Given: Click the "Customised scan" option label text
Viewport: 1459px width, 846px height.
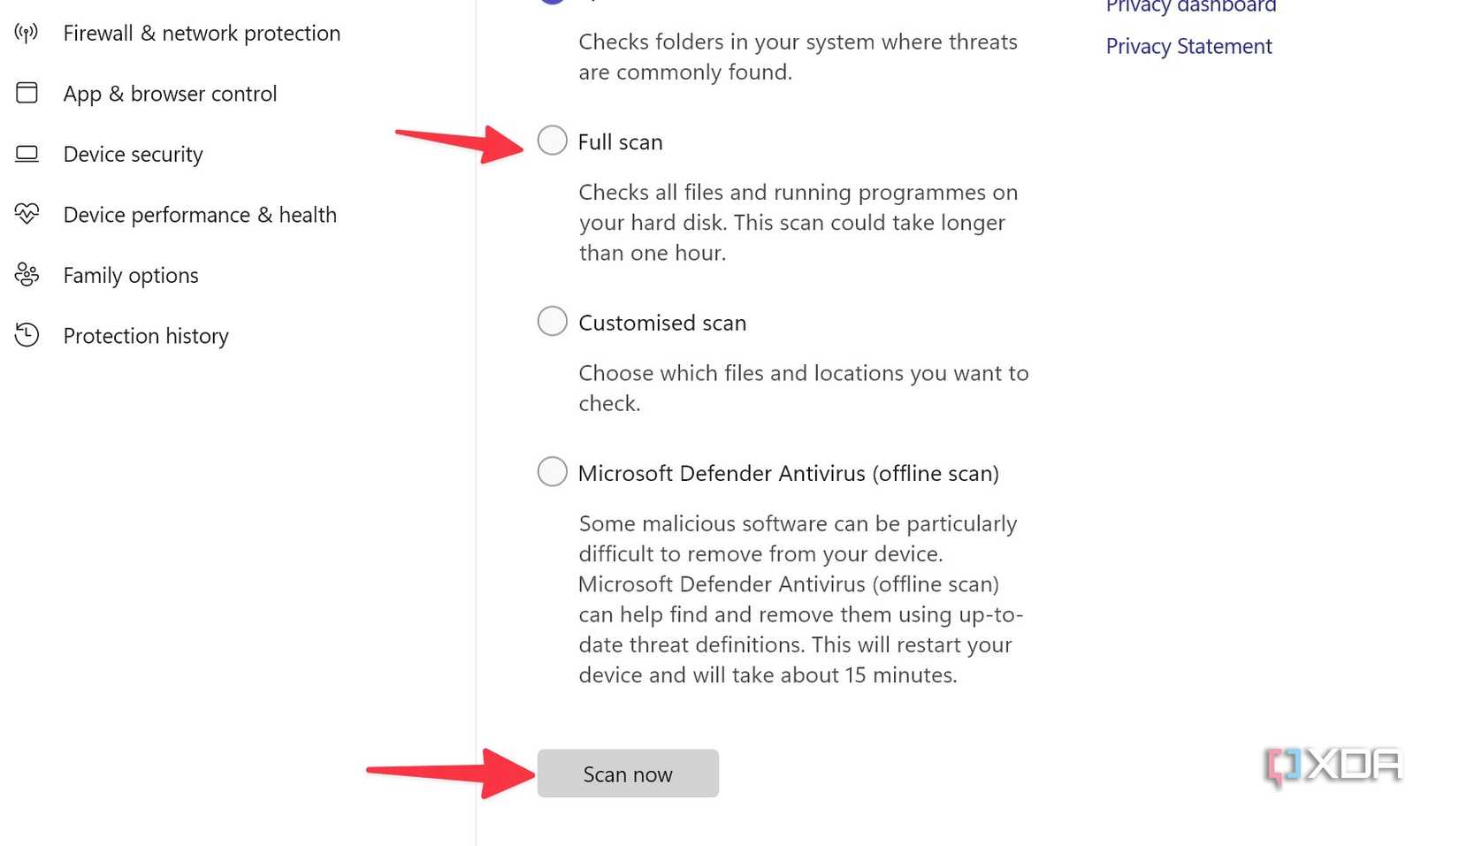Looking at the screenshot, I should point(662,323).
